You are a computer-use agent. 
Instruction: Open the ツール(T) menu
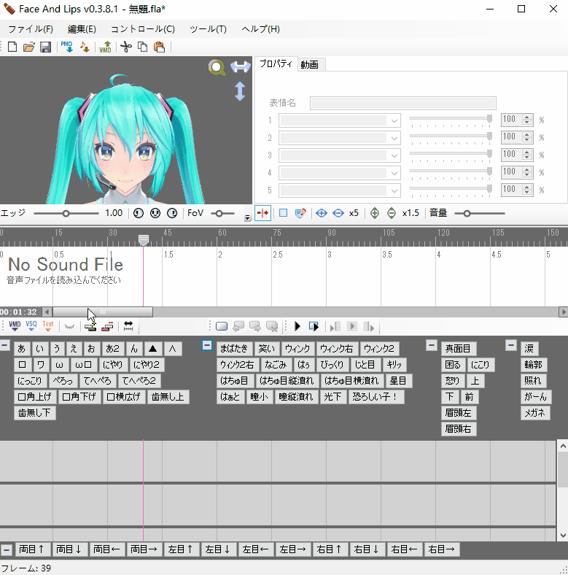(208, 29)
